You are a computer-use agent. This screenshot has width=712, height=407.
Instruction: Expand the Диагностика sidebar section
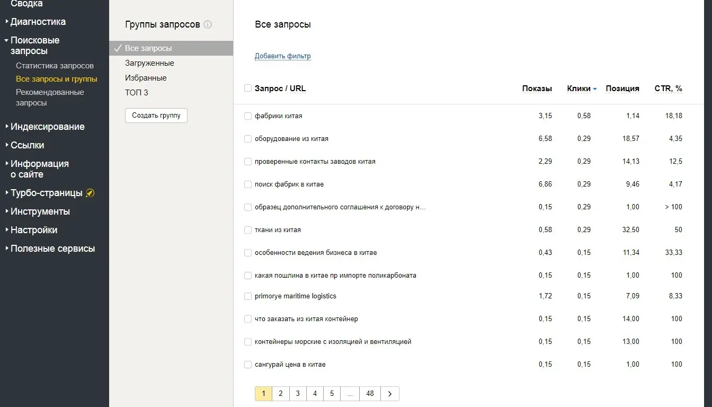point(38,22)
